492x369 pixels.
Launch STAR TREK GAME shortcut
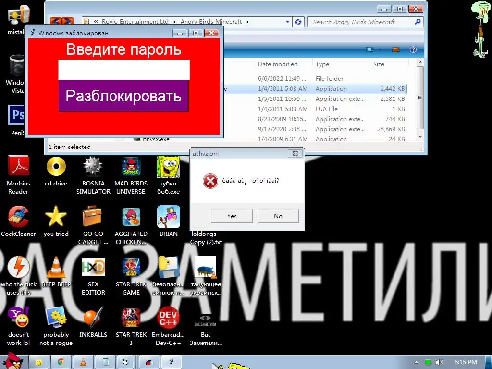[x=131, y=275]
